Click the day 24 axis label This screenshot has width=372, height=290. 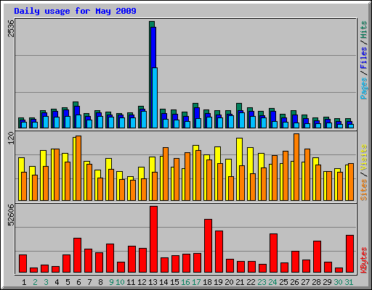272,282
